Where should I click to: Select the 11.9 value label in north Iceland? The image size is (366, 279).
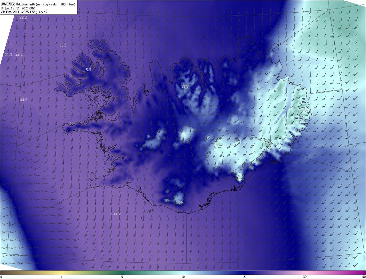tap(185, 86)
